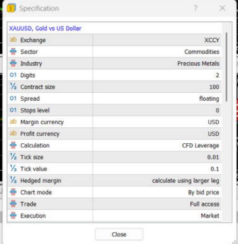Select the Trade label
Image resolution: width=238 pixels, height=244 pixels.
[29, 204]
